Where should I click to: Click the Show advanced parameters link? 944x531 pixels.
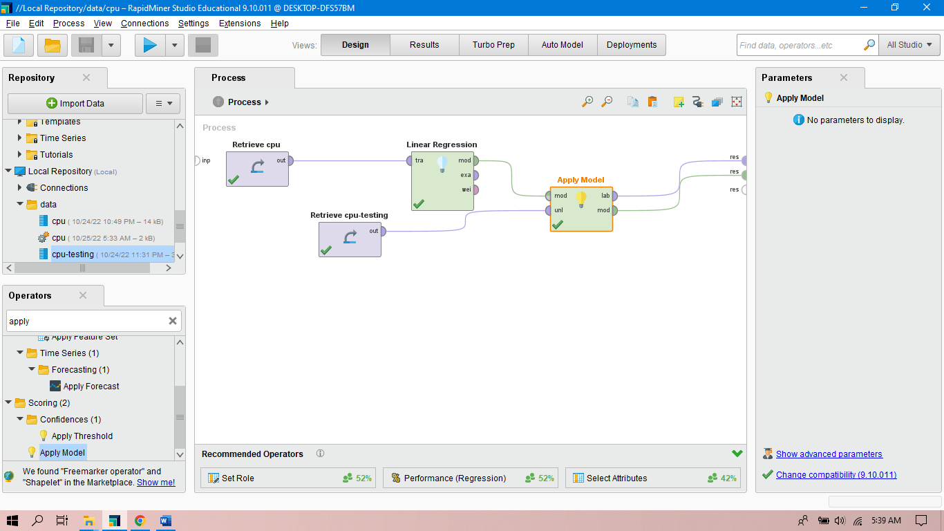point(829,454)
